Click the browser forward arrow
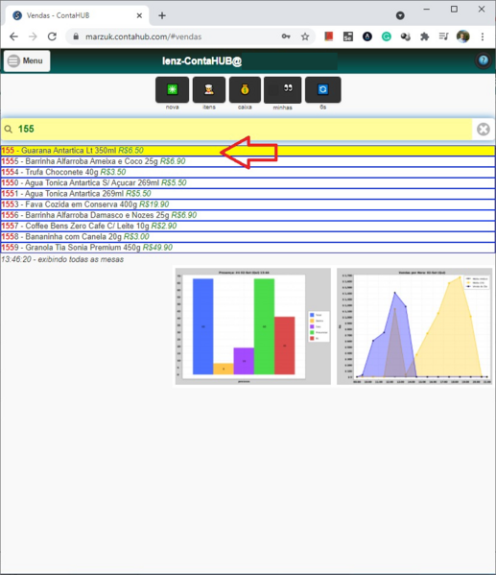The width and height of the screenshot is (496, 575). (x=33, y=36)
